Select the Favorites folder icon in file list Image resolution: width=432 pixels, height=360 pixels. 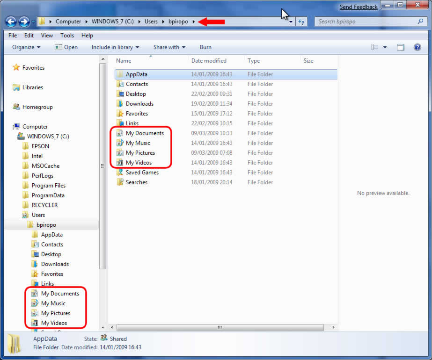pyautogui.click(x=120, y=114)
